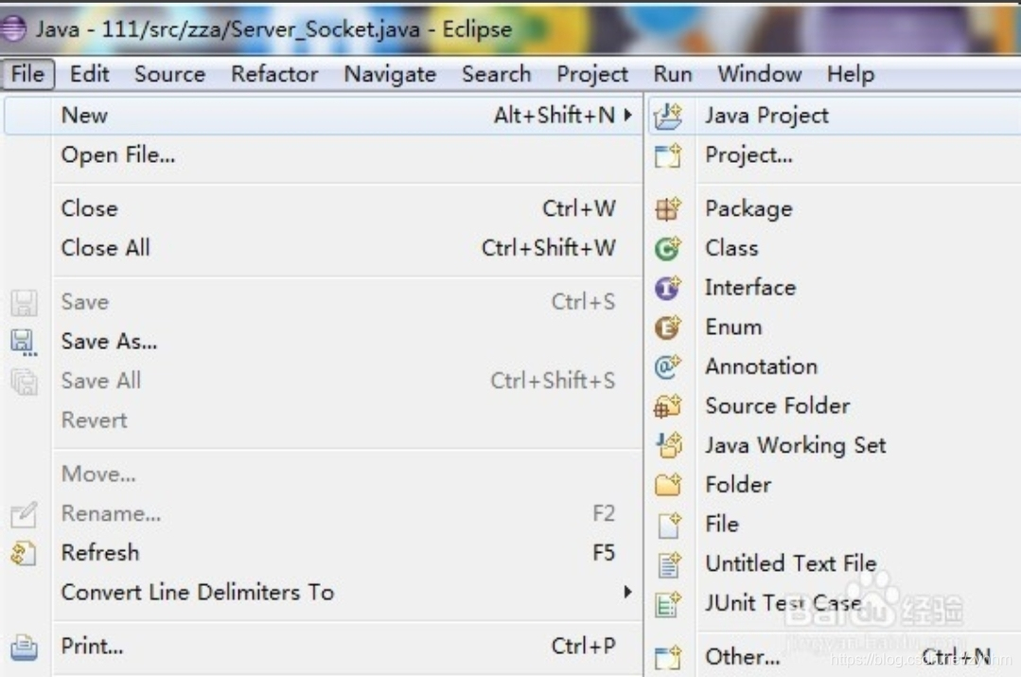Select Open File... menu entry

[x=324, y=155]
